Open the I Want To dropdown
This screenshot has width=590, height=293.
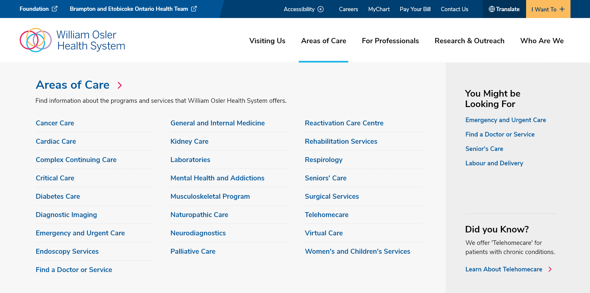coord(548,9)
